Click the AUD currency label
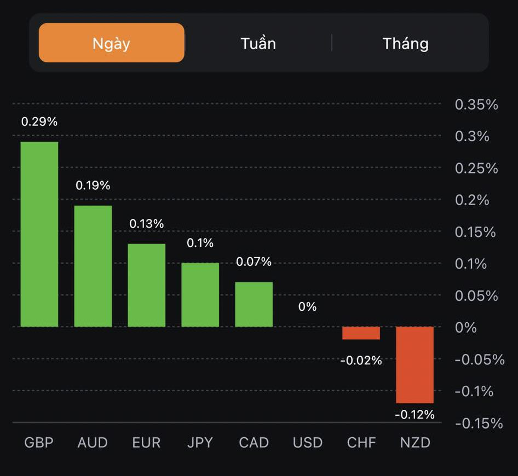Image resolution: width=518 pixels, height=476 pixels. pos(93,443)
